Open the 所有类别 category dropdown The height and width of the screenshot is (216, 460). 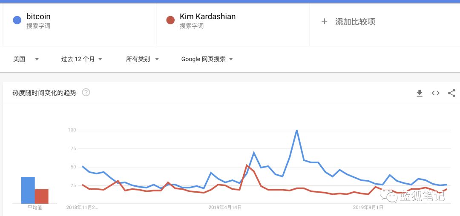pyautogui.click(x=142, y=59)
